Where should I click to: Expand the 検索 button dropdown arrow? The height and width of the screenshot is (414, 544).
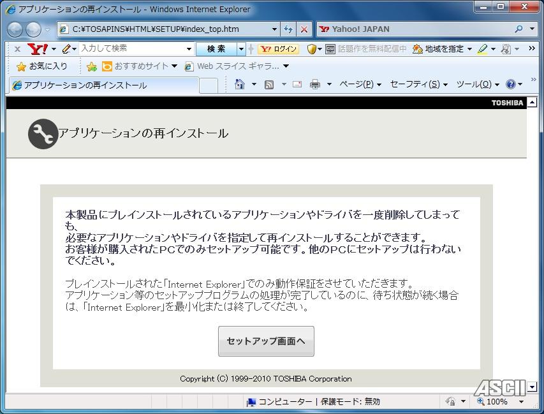(242, 49)
